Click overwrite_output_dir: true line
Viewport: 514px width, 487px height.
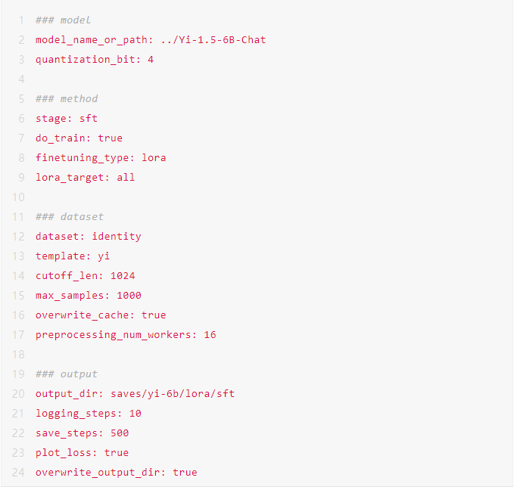116,473
